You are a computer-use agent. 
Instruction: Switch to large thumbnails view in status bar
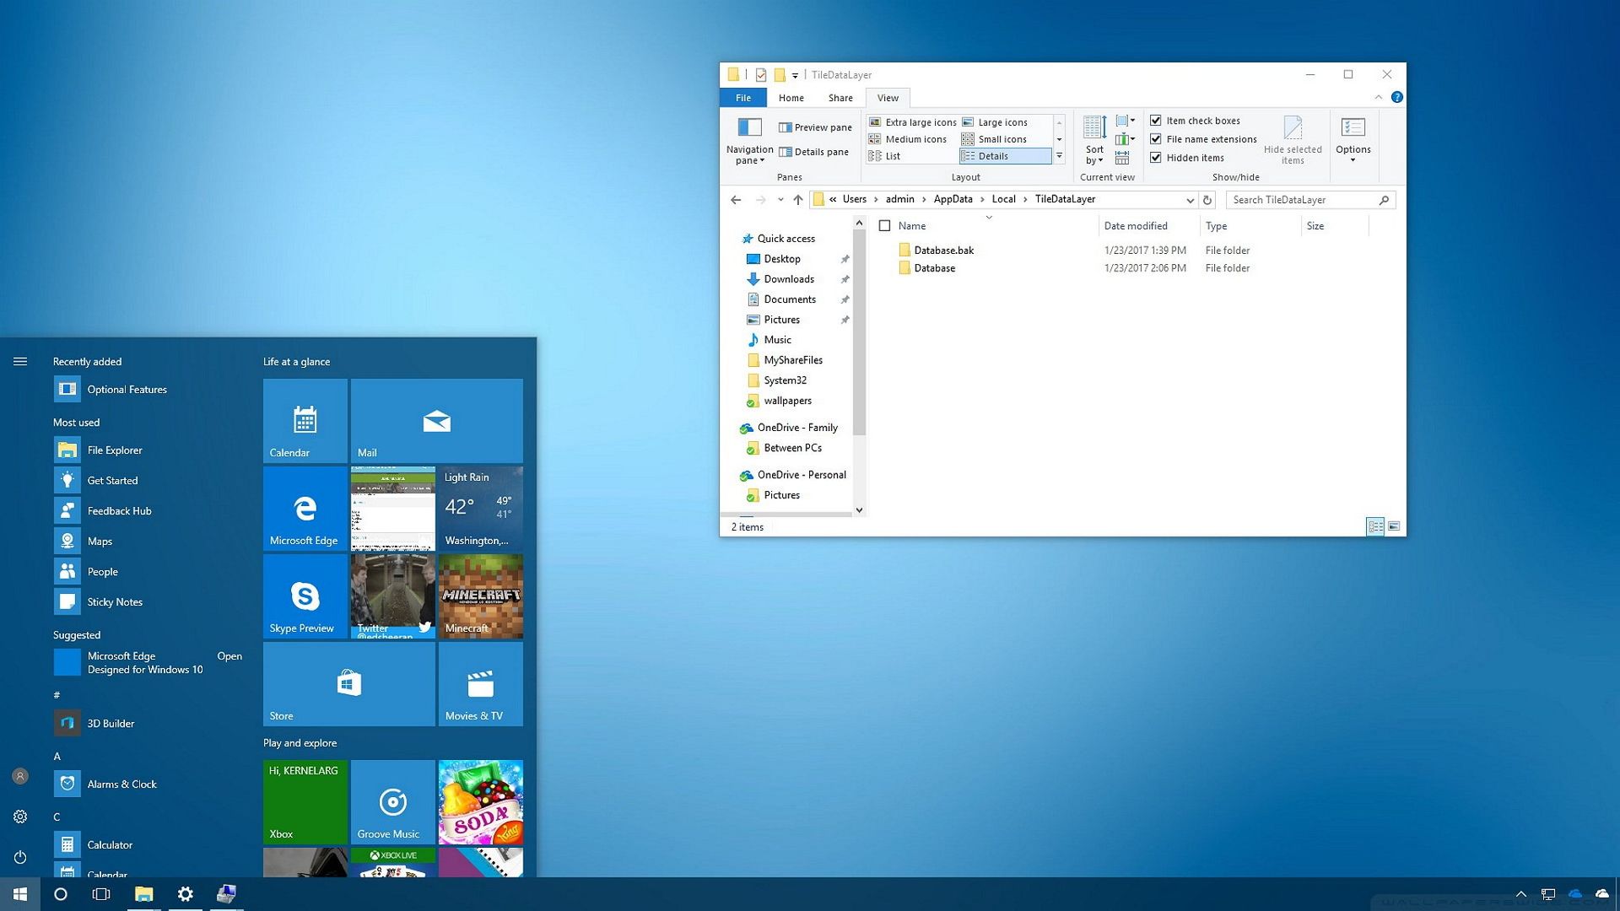pyautogui.click(x=1394, y=526)
